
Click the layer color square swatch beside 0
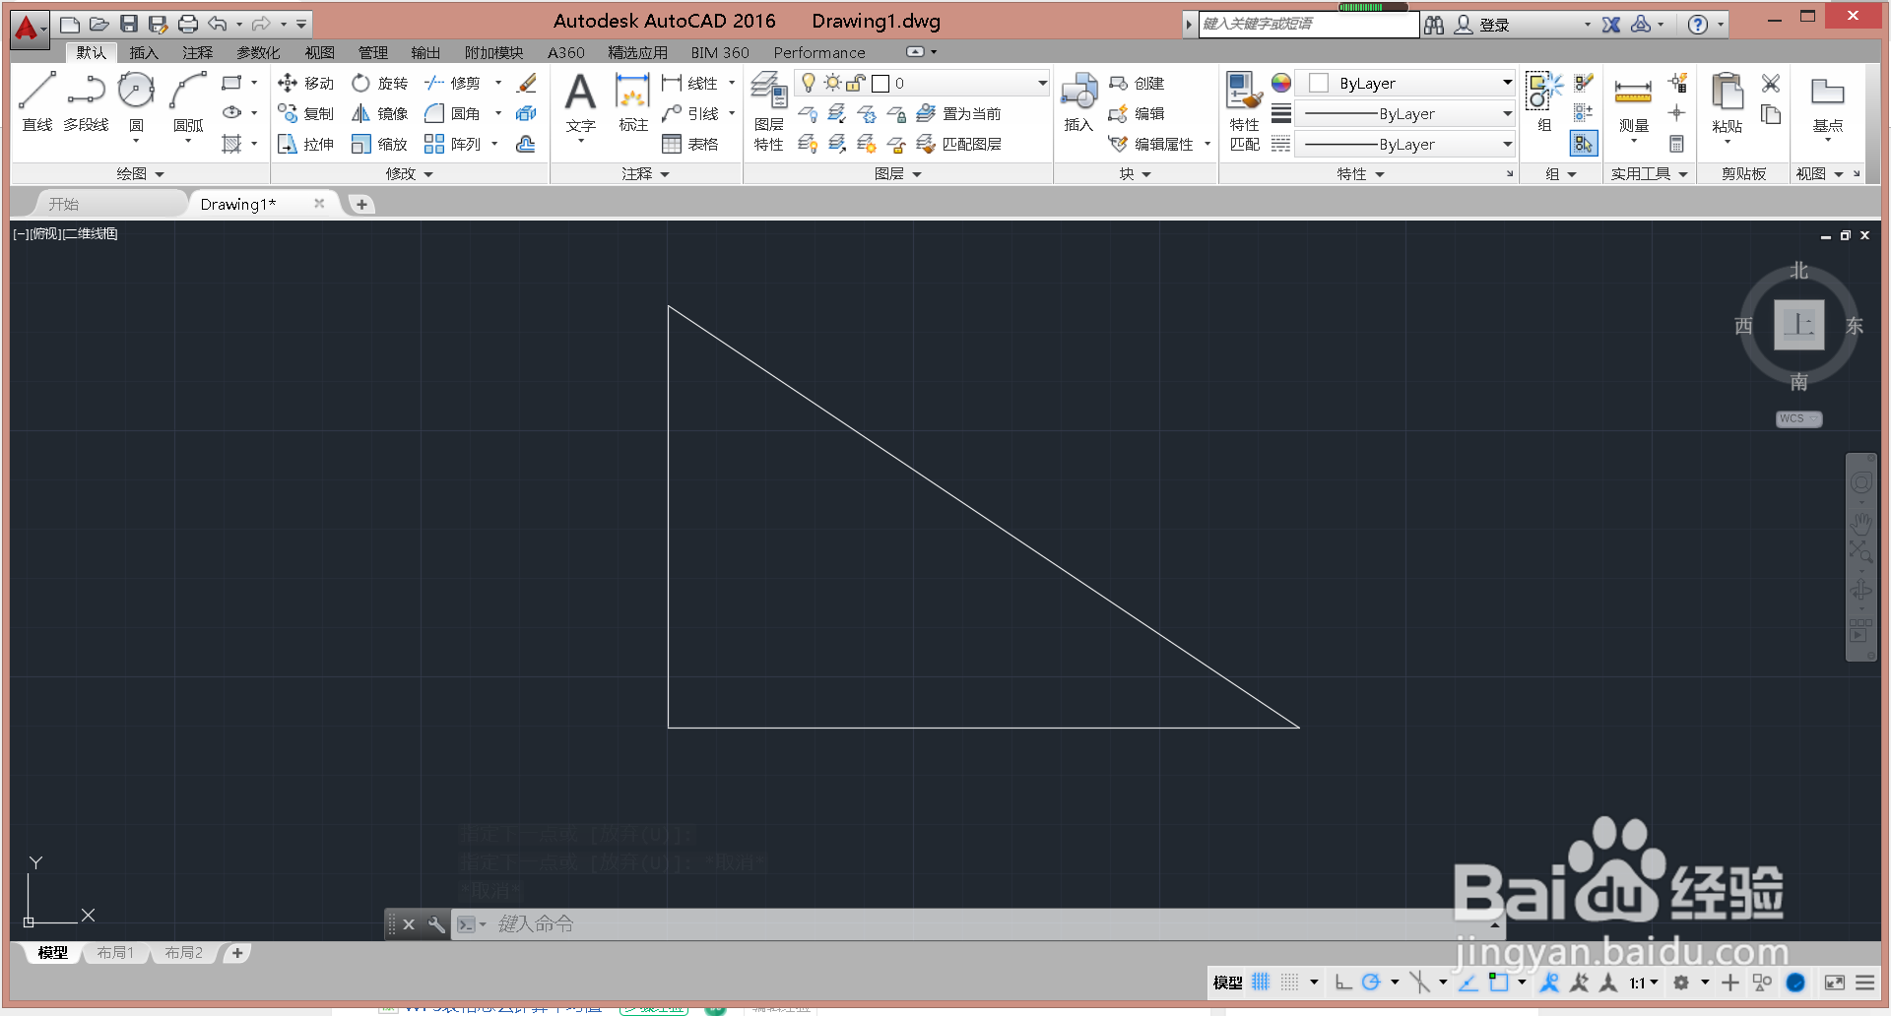[x=880, y=84]
